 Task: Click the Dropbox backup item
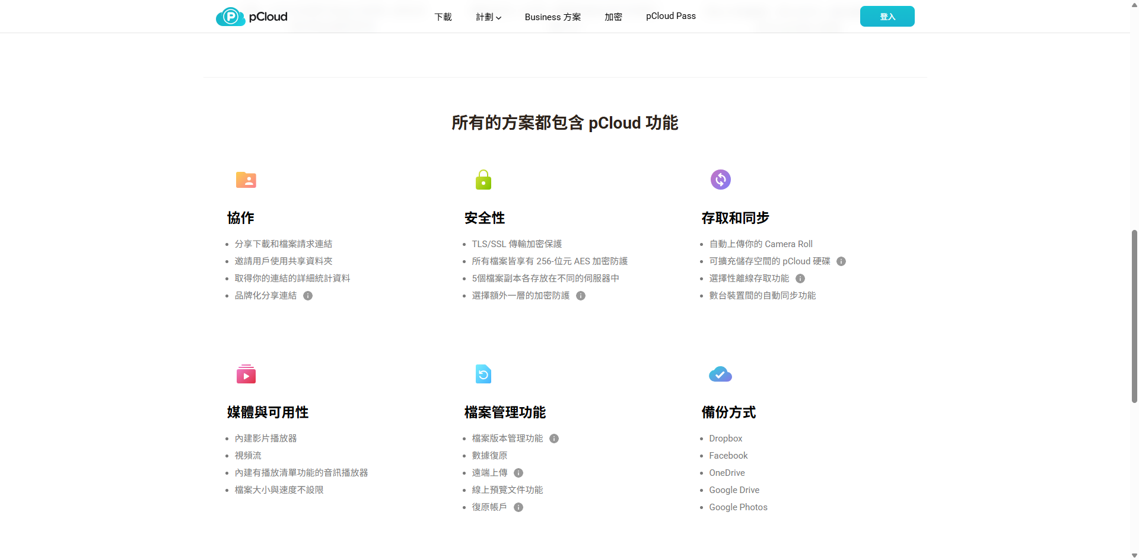tap(726, 439)
